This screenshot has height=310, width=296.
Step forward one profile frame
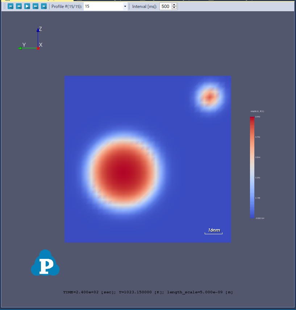pyautogui.click(x=36, y=6)
